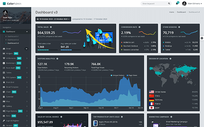The height and width of the screenshot is (127, 204).
Task: Click the Page Options cogs icon
Action: (x=4, y=111)
